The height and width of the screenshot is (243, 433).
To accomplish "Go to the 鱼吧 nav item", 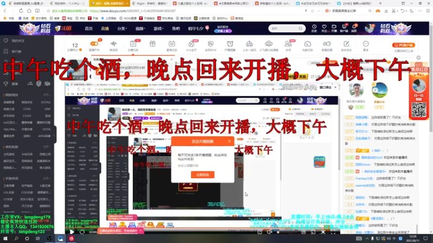I will [175, 29].
